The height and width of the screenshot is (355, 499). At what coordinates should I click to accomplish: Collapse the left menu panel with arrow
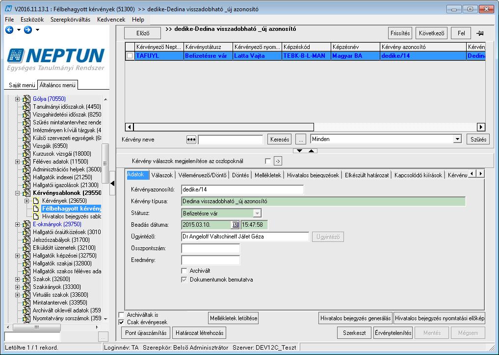(112, 183)
